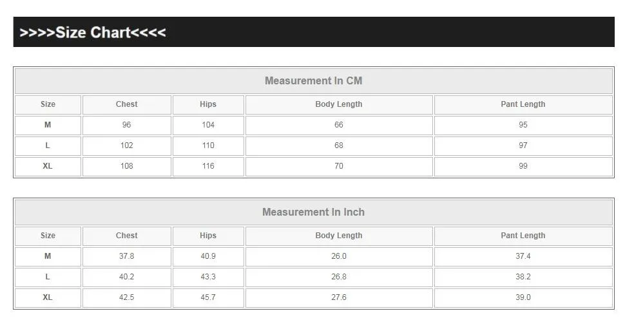
Task: Select the pant length value 95 cell
Action: click(x=523, y=125)
